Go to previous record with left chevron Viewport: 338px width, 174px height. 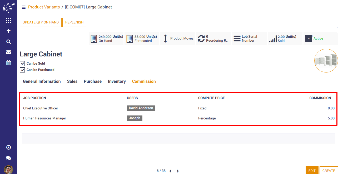[170, 171]
